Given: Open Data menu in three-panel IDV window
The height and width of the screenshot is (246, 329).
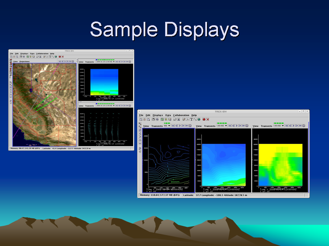Looking at the screenshot, I should coord(168,115).
